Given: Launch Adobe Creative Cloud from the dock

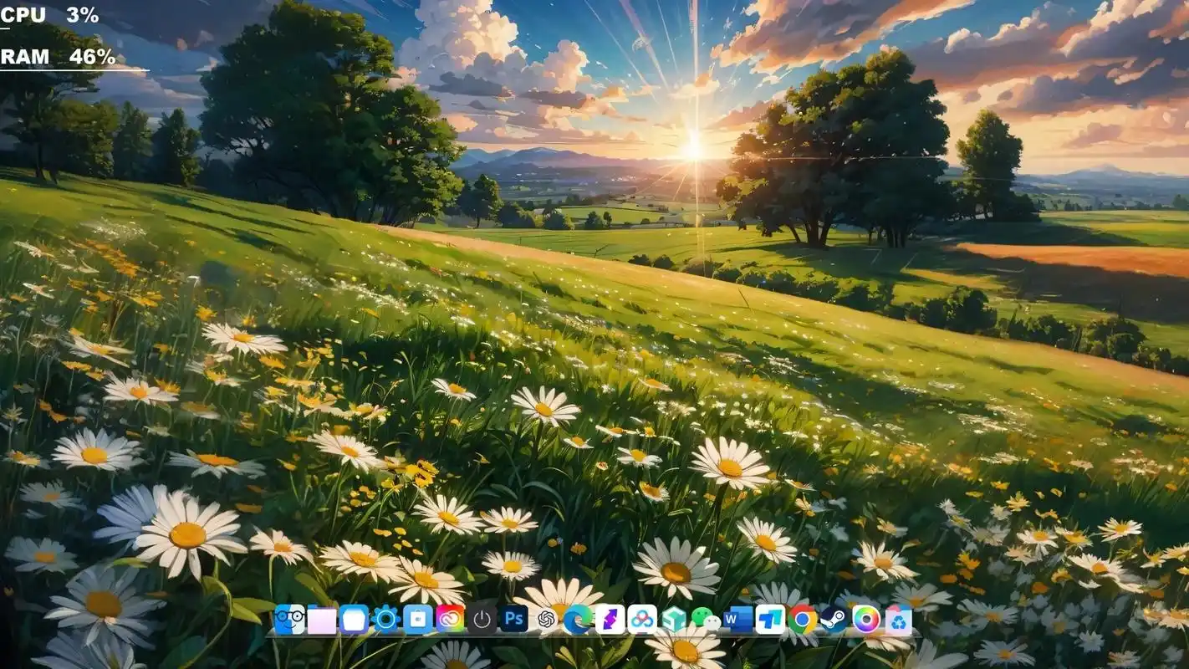Looking at the screenshot, I should coord(450,620).
